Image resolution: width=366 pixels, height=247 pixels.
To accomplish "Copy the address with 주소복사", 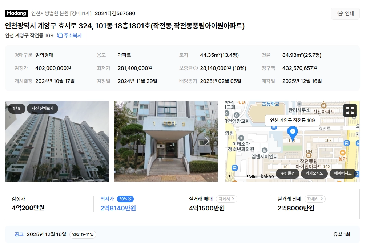I will tap(69, 35).
